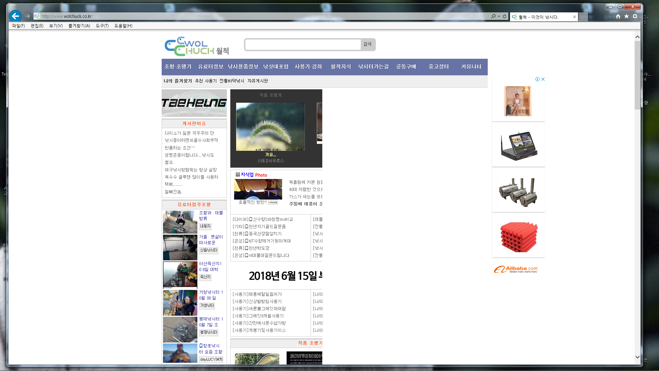This screenshot has height=371, width=659.
Task: Open Favorites star icon
Action: point(626,16)
